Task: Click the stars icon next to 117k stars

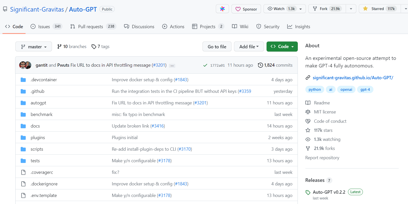Action: (308, 130)
